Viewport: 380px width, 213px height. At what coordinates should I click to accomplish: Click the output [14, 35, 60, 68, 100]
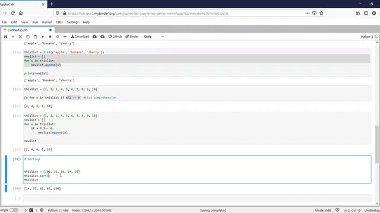42,189
